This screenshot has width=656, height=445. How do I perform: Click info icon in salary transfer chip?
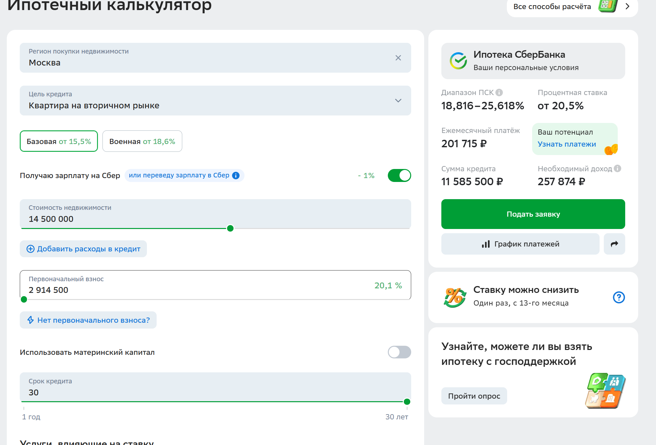pyautogui.click(x=236, y=175)
